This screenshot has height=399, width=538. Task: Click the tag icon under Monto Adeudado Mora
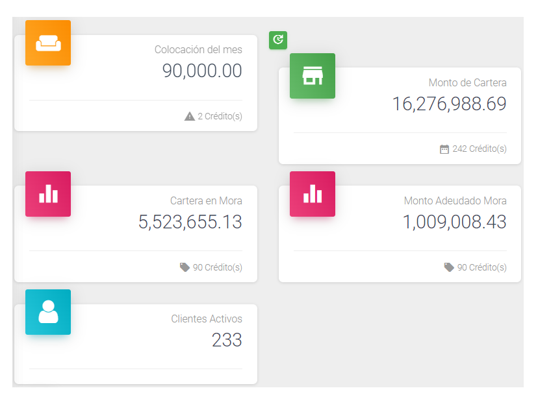coord(449,267)
